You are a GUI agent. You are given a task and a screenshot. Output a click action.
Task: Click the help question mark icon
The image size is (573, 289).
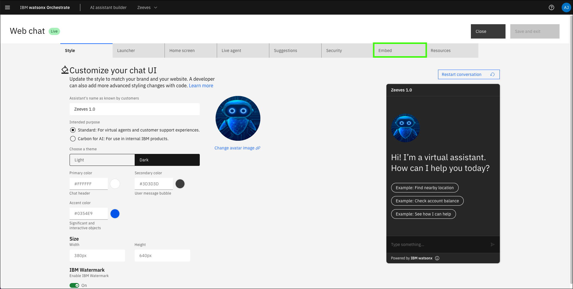(551, 7)
